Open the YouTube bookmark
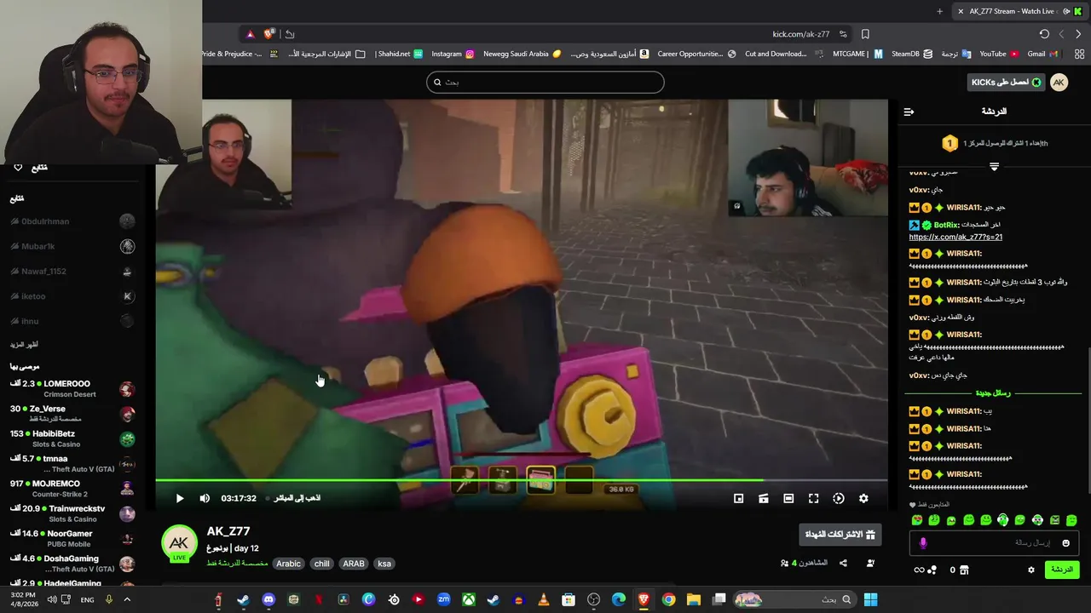Image resolution: width=1091 pixels, height=613 pixels. [x=998, y=54]
